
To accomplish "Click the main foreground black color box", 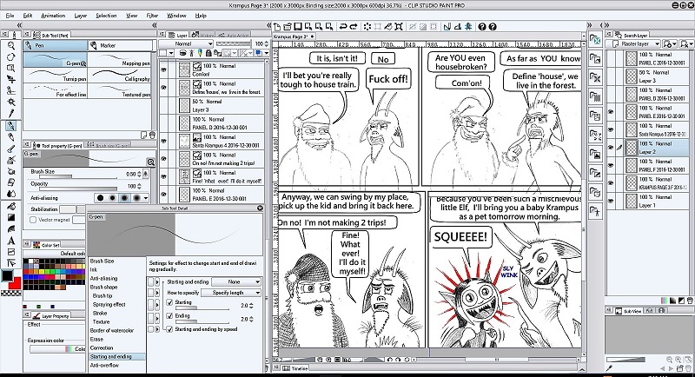I will coord(7,275).
